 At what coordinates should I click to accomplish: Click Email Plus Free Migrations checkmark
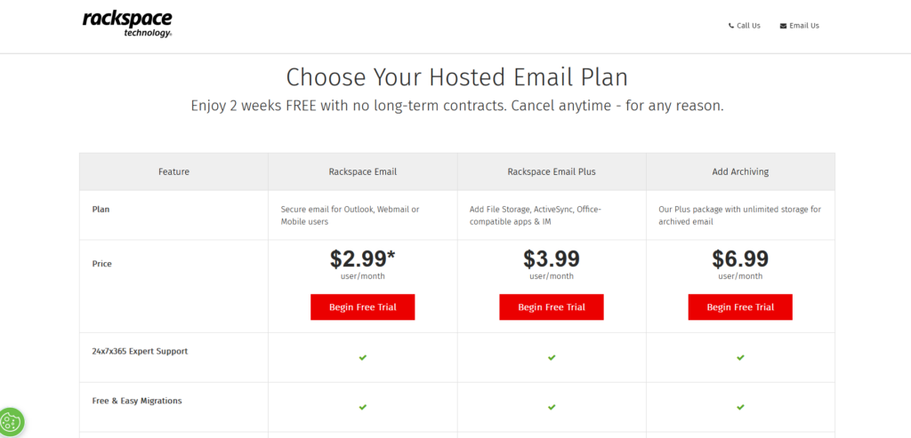pos(552,407)
